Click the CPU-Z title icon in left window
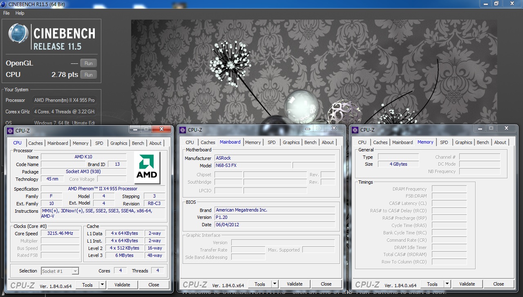Viewport: 523px width, 297px height. (10, 130)
